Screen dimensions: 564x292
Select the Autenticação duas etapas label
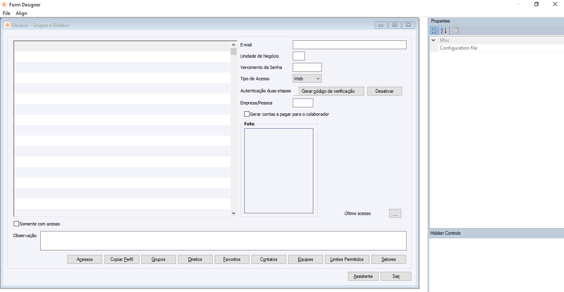coord(266,91)
